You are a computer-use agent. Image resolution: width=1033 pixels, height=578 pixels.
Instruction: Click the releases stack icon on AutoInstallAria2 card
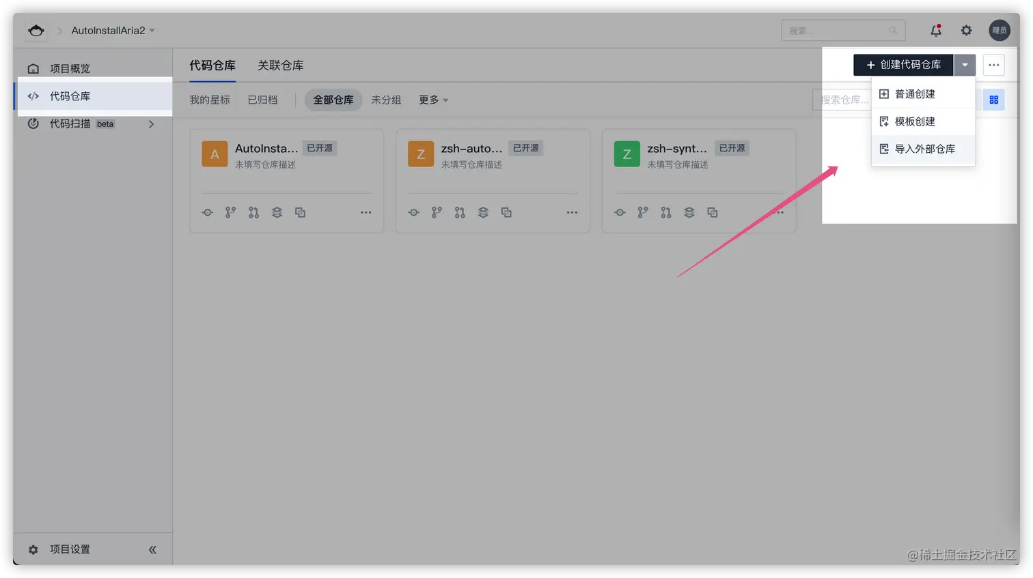(x=277, y=212)
